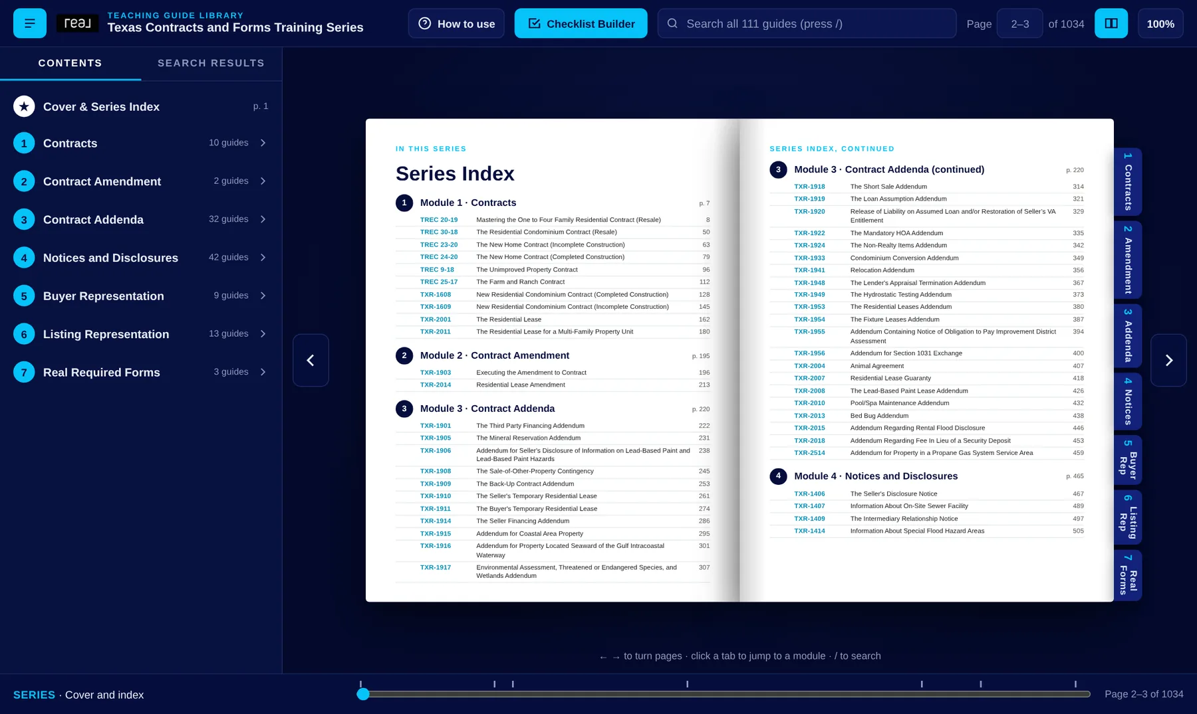The image size is (1197, 714).
Task: Switch to the Contents tab
Action: click(x=70, y=63)
